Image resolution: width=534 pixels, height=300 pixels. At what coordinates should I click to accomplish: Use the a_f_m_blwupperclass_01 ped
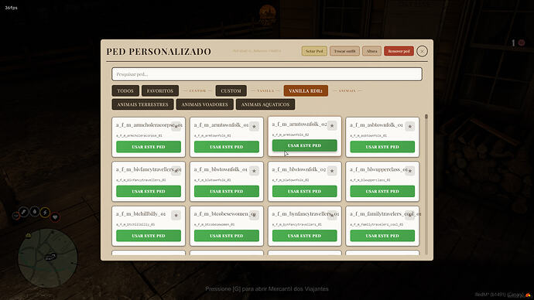(382, 191)
